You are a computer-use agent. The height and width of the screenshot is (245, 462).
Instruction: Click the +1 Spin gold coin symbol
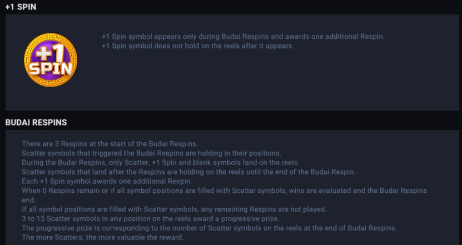click(51, 60)
